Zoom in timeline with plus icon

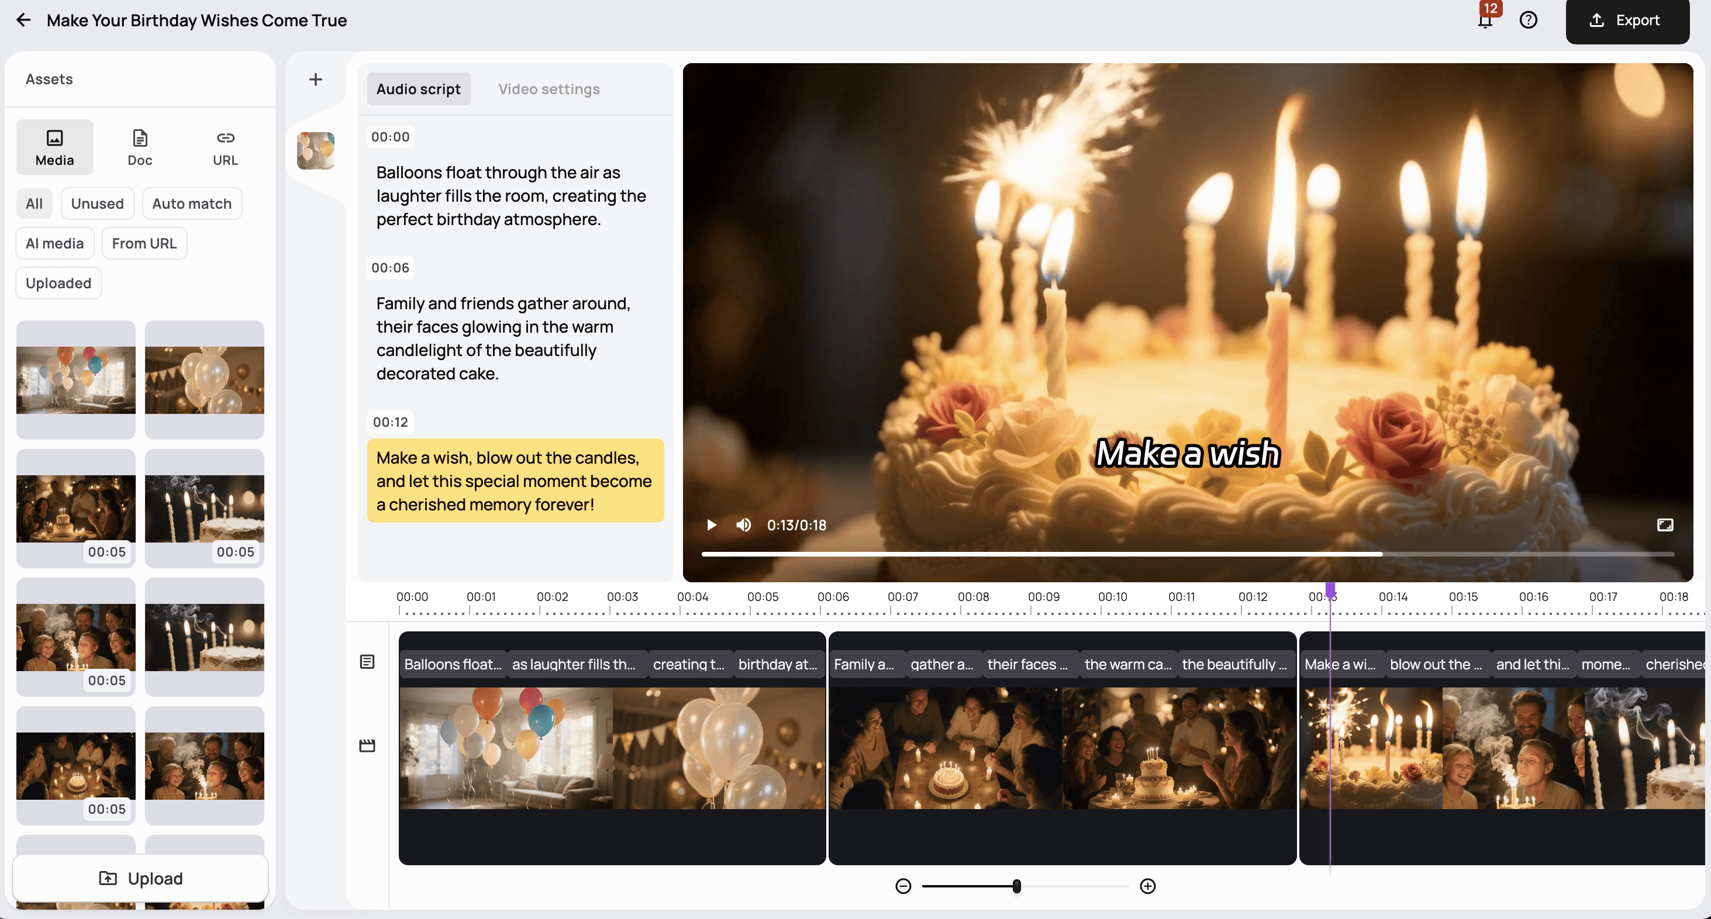coord(1148,886)
